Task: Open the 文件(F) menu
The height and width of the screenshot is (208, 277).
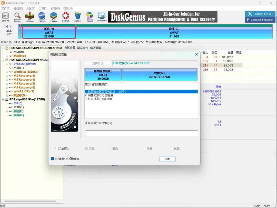Action: (6, 8)
